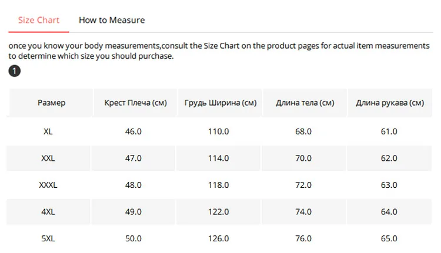Select the 4XL size cell

coord(48,212)
